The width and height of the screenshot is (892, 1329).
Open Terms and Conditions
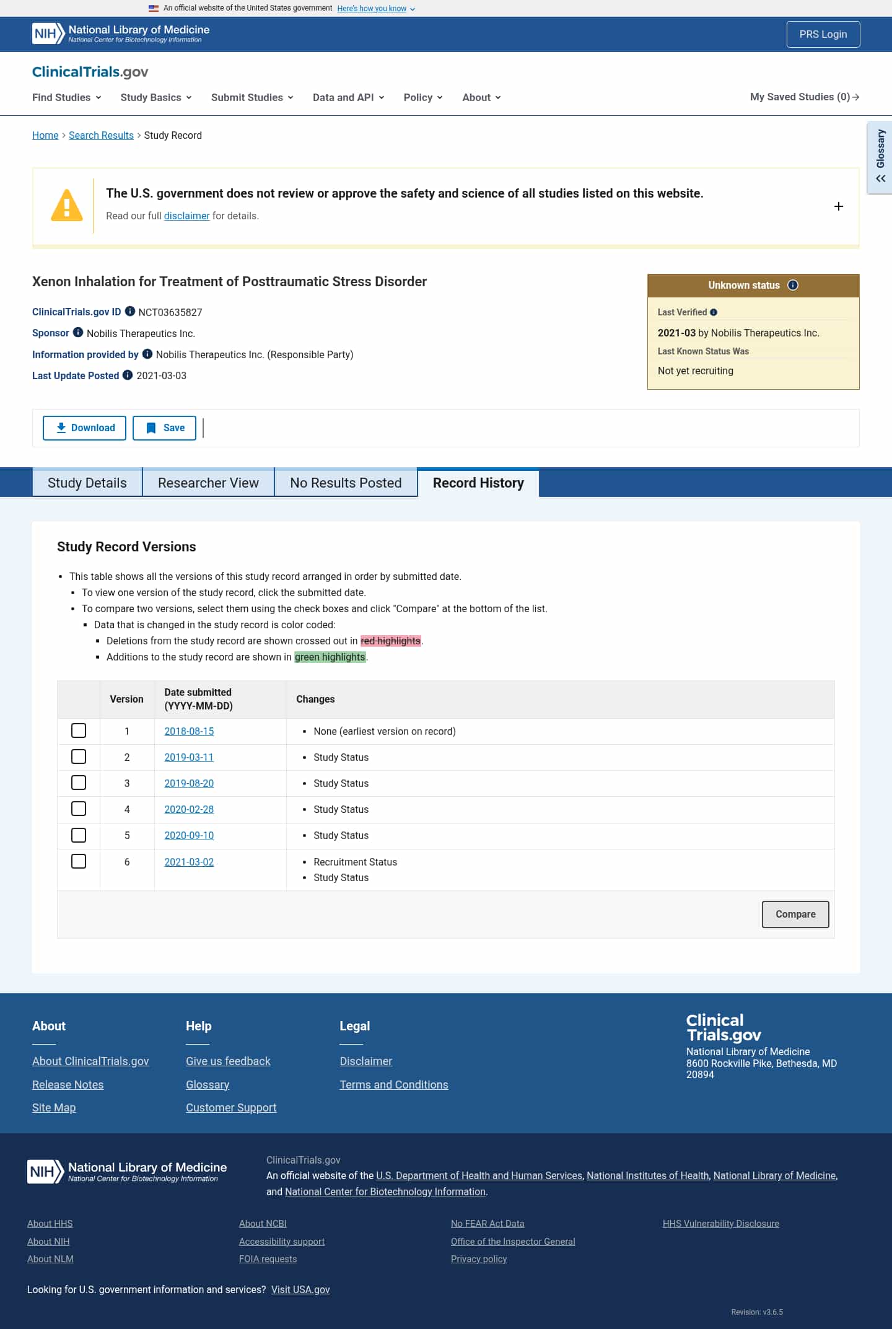[x=394, y=1084]
